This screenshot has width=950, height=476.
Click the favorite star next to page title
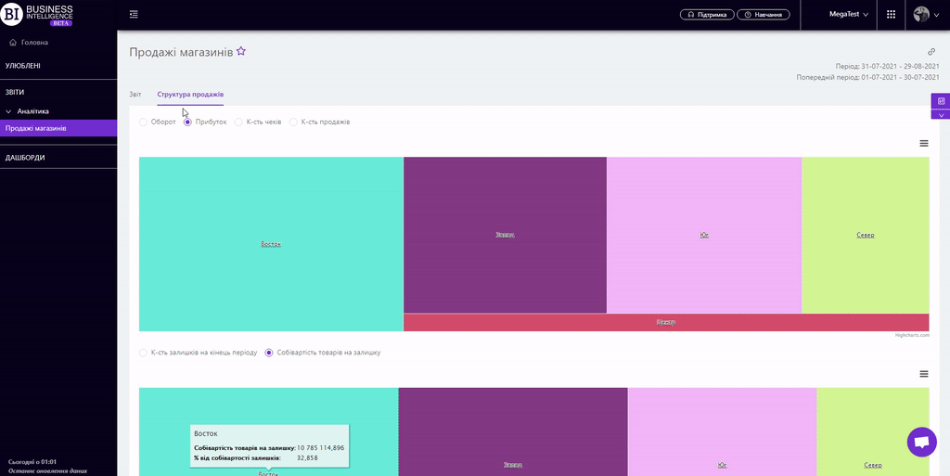pyautogui.click(x=241, y=52)
